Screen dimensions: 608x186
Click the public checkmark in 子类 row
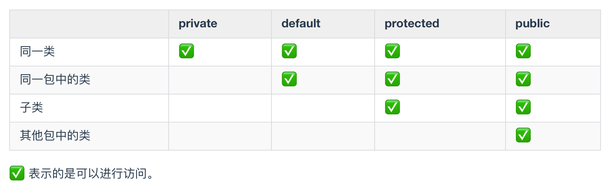pos(523,107)
